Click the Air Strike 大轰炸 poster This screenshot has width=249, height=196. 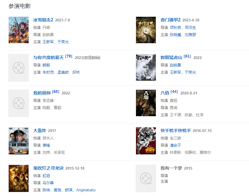[x=19, y=141]
